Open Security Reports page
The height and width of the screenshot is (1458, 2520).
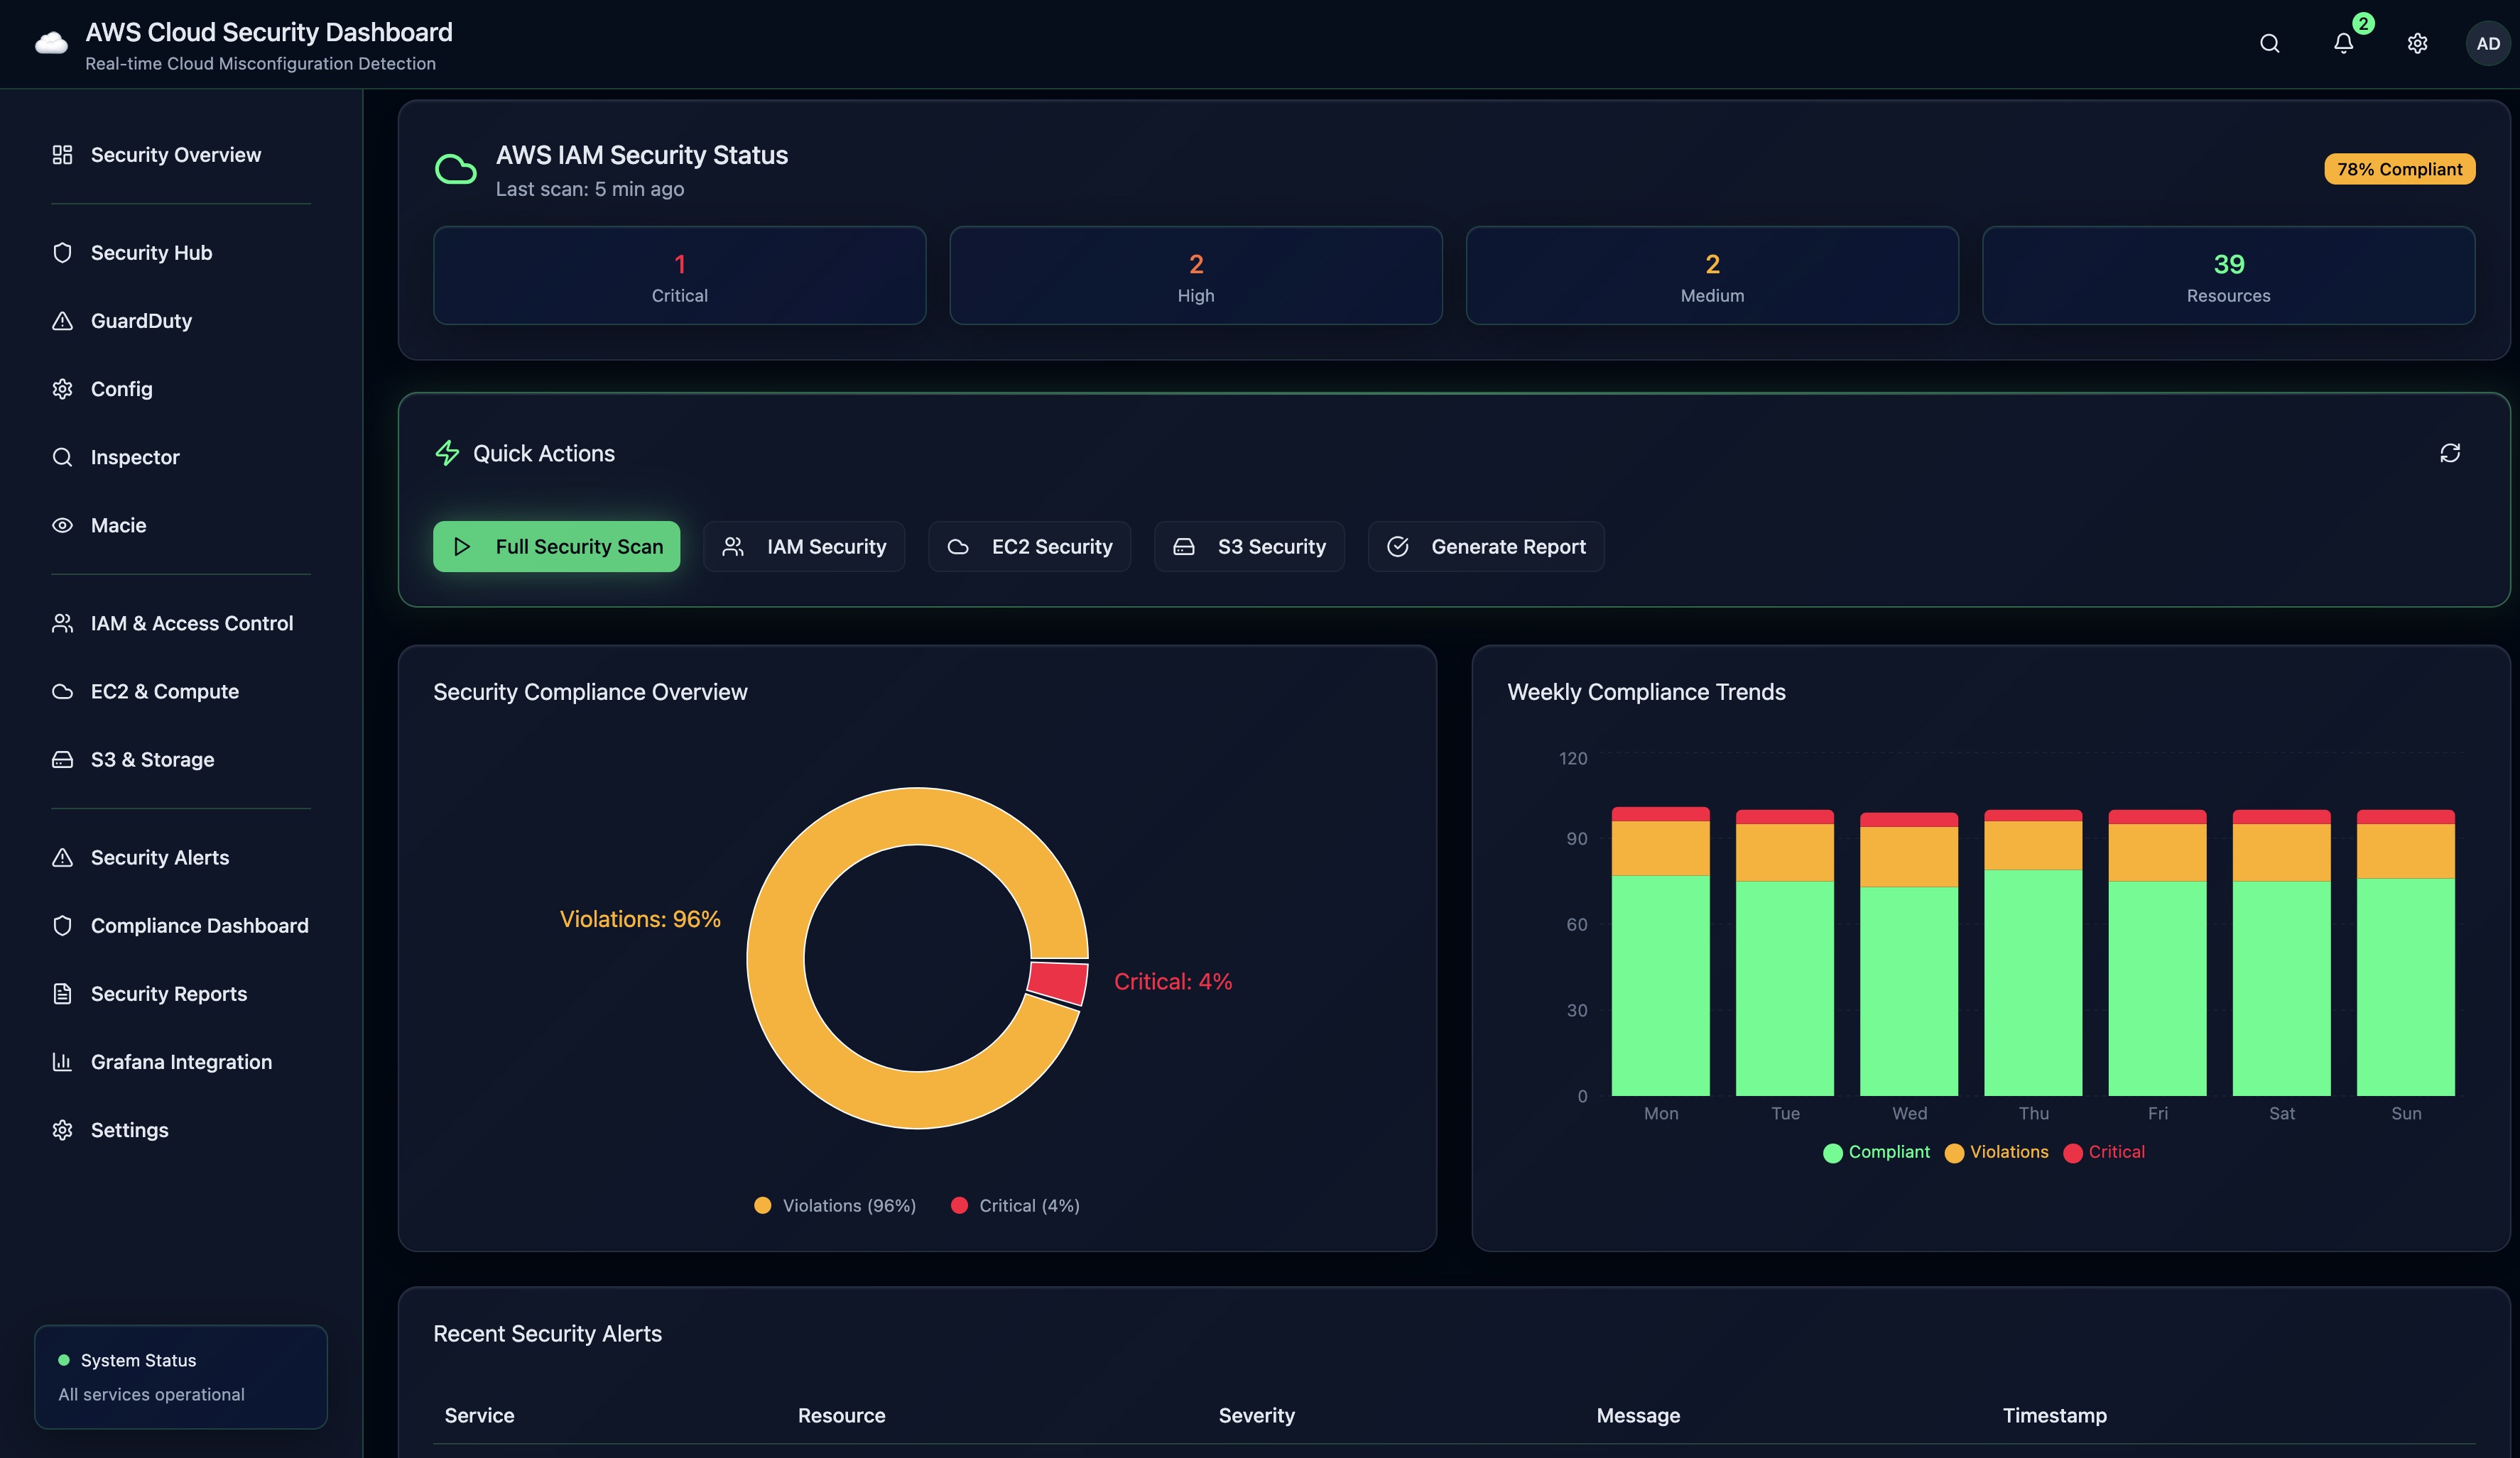coord(168,993)
